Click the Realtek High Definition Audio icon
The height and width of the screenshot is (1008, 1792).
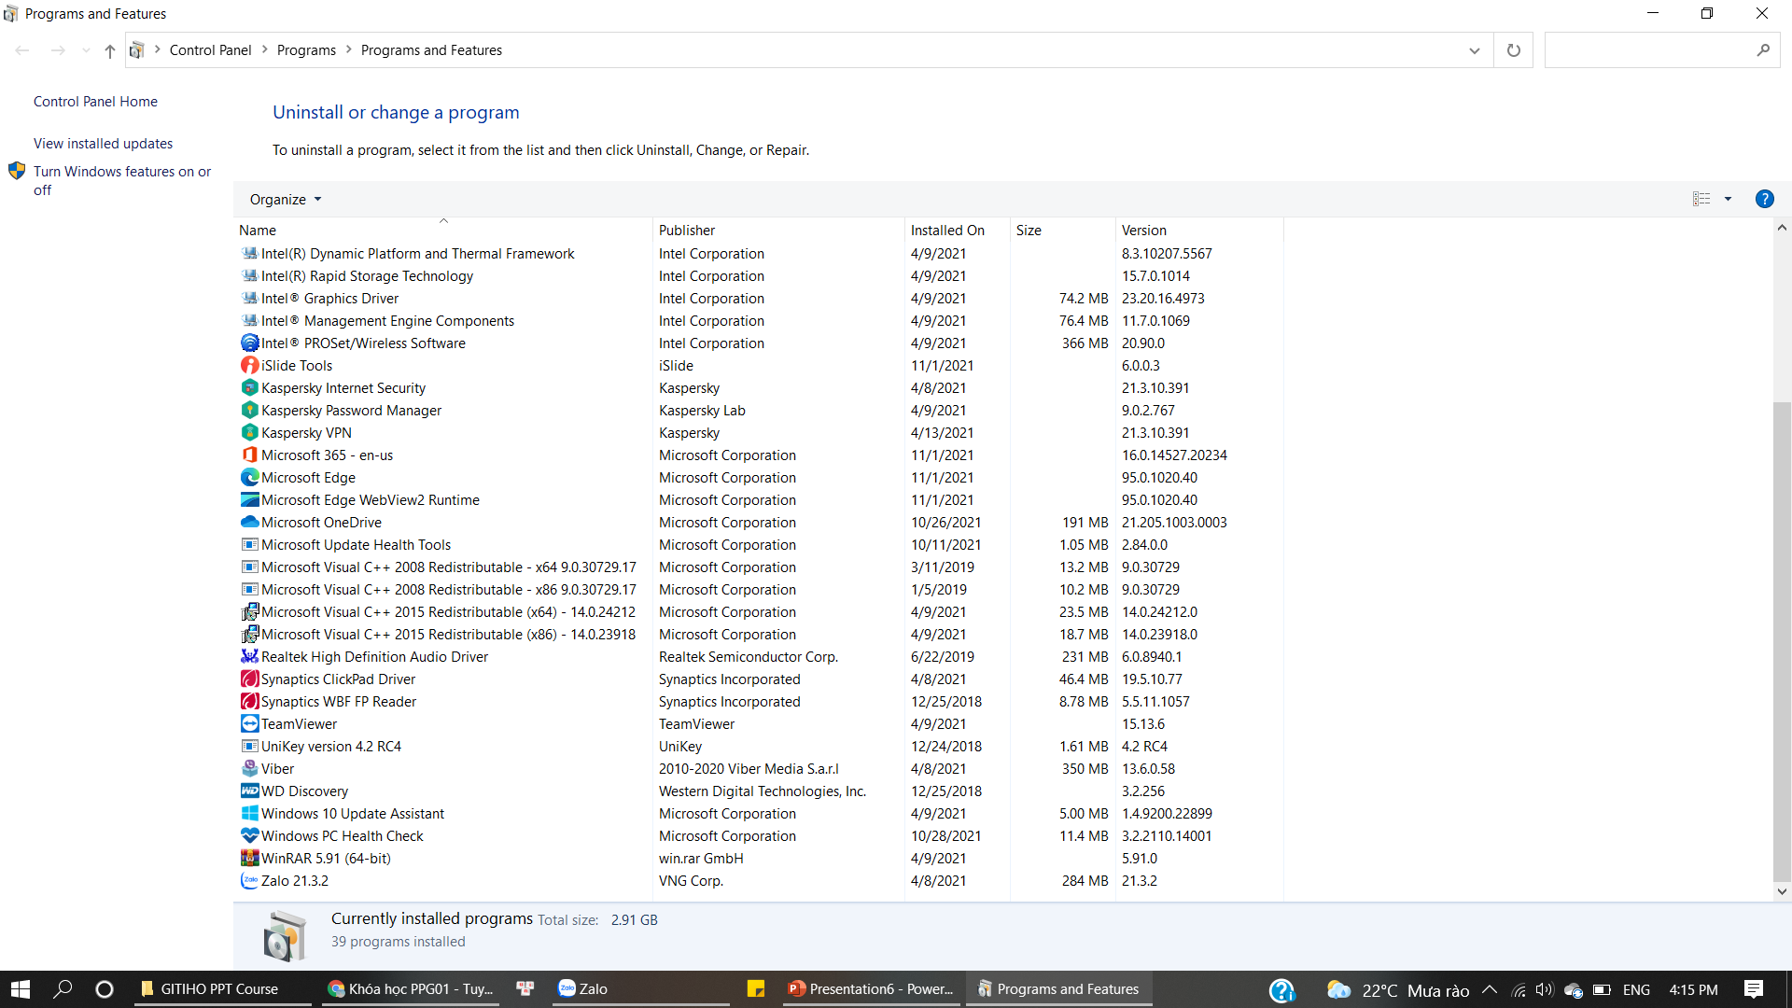(249, 656)
